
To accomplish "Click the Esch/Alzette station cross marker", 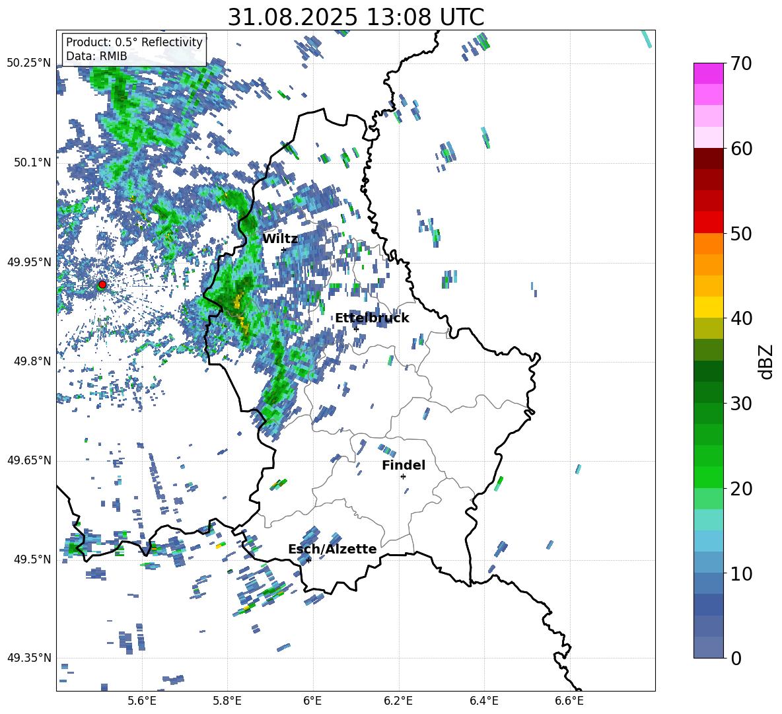I will [x=308, y=560].
